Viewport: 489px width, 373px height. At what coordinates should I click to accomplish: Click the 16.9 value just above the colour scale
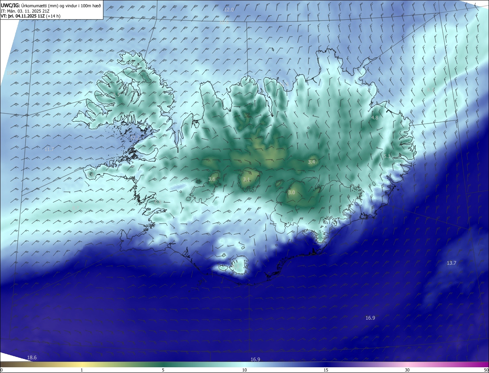[x=255, y=359]
